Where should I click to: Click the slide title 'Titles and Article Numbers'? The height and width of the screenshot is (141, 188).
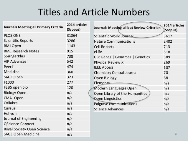pyautogui.click(x=94, y=12)
